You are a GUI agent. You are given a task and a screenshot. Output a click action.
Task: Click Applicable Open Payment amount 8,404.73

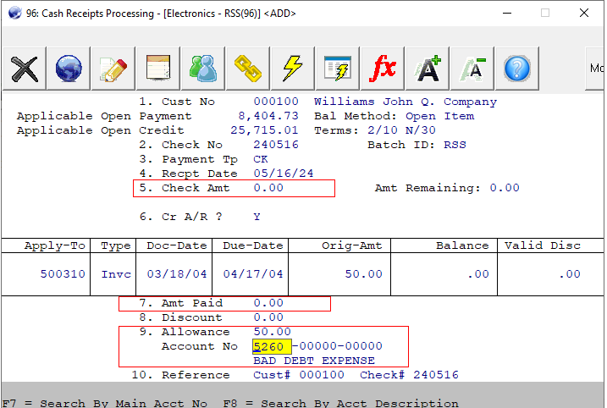(x=268, y=116)
